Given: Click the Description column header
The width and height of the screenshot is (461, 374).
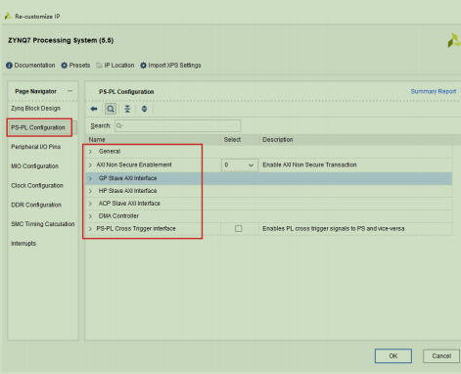Looking at the screenshot, I should (x=278, y=140).
